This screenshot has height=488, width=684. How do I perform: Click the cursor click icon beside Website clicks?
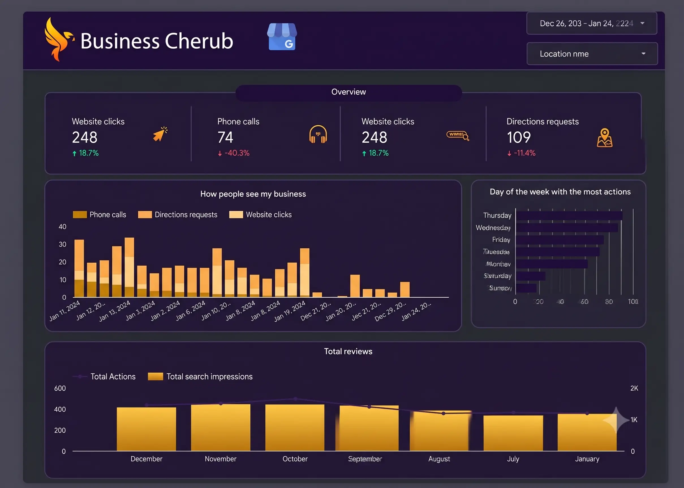pyautogui.click(x=160, y=134)
